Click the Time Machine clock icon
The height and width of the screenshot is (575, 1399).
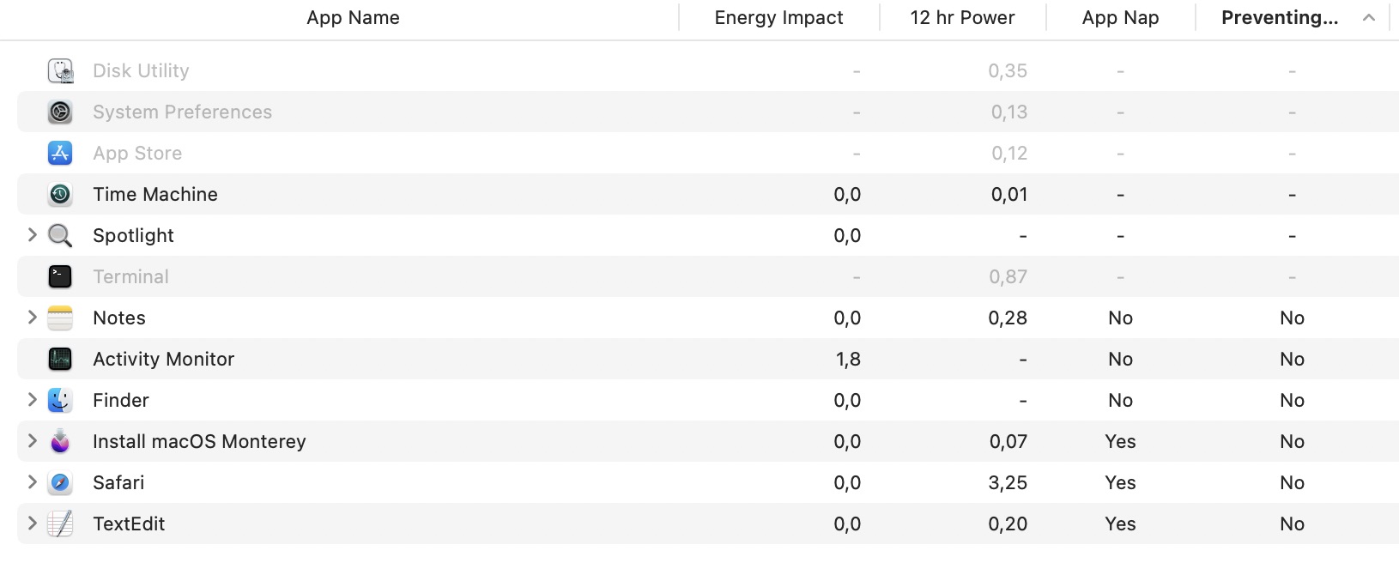click(x=60, y=194)
